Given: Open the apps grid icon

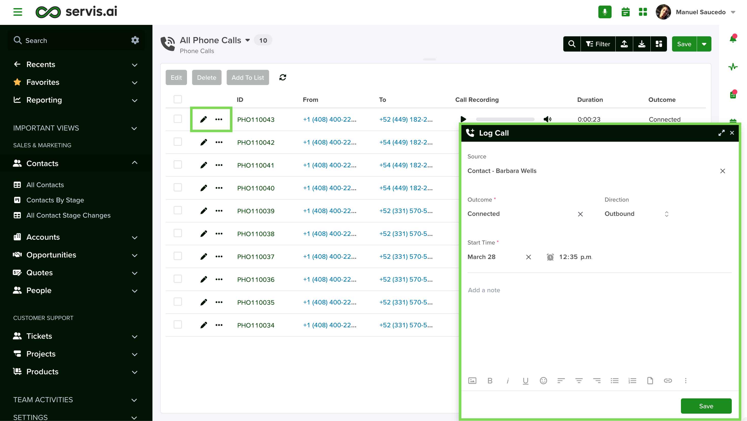Looking at the screenshot, I should coord(643,12).
